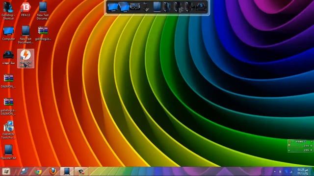Open Internet Explorer from the taskbar

coord(24,172)
